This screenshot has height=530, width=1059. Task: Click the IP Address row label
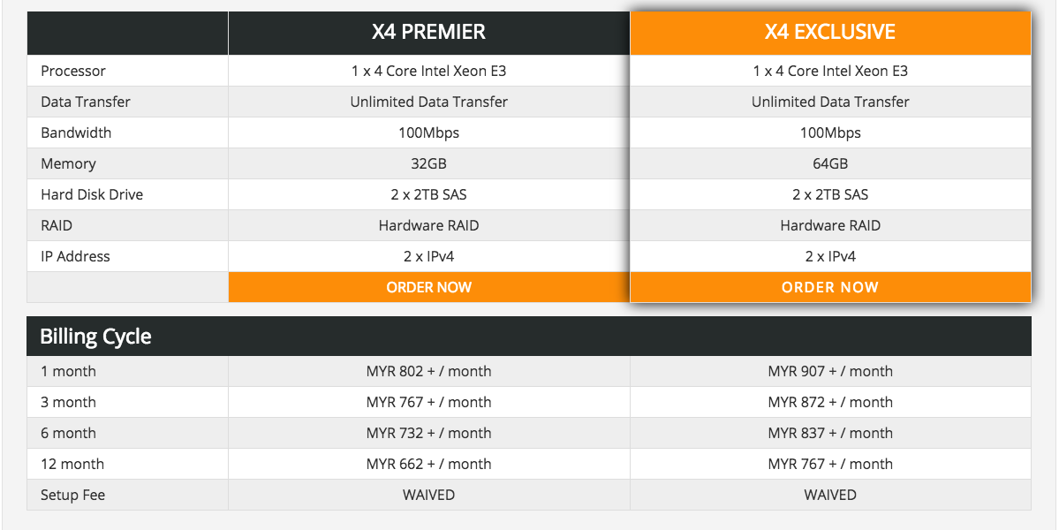tap(75, 256)
